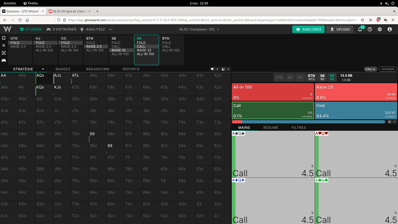
Task: Open the display mode dropdown arrow
Action: click(x=228, y=69)
